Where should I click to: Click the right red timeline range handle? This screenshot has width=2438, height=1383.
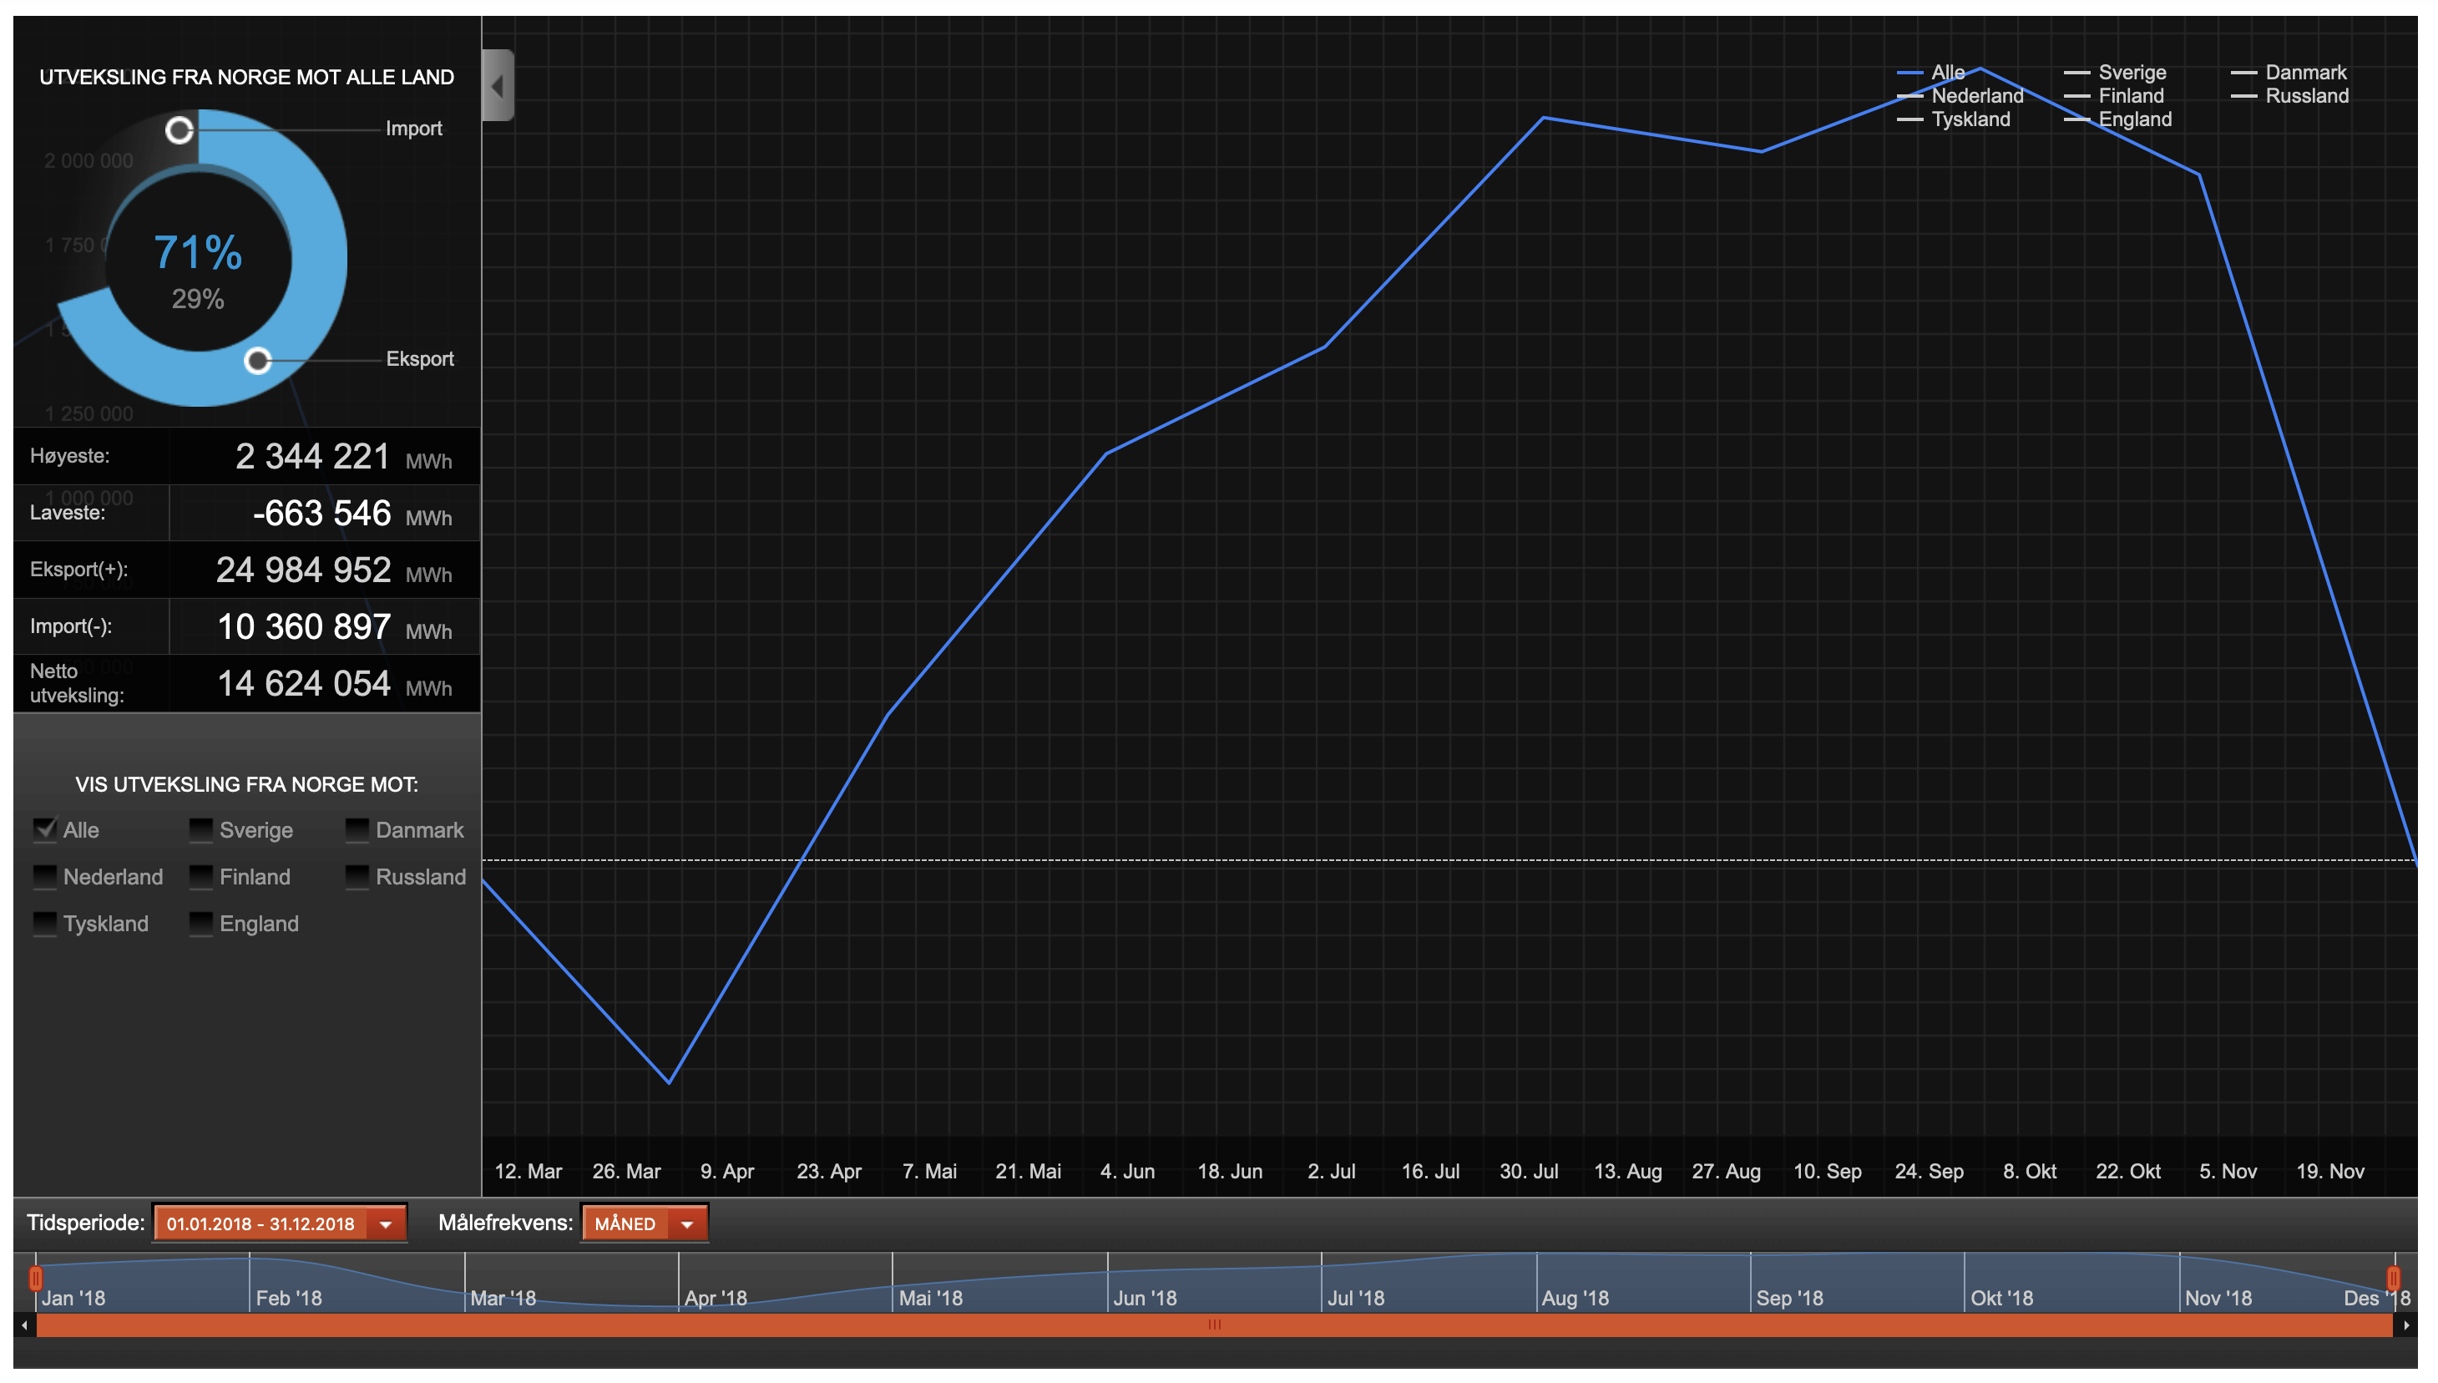2394,1279
